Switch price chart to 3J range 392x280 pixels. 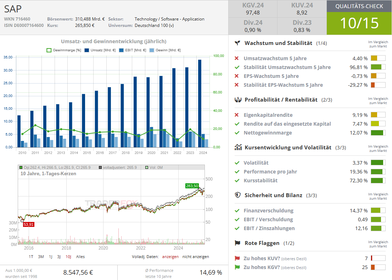pyautogui.click(x=59, y=257)
